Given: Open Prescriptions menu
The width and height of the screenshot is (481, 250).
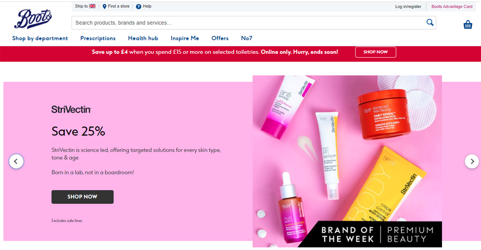Looking at the screenshot, I should click(x=98, y=38).
